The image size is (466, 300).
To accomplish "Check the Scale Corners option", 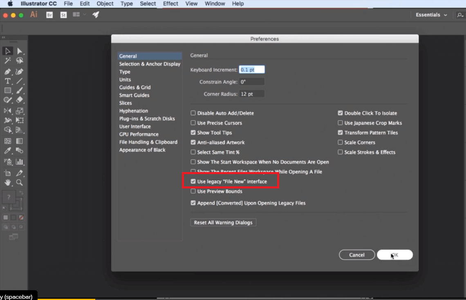I will coord(340,142).
